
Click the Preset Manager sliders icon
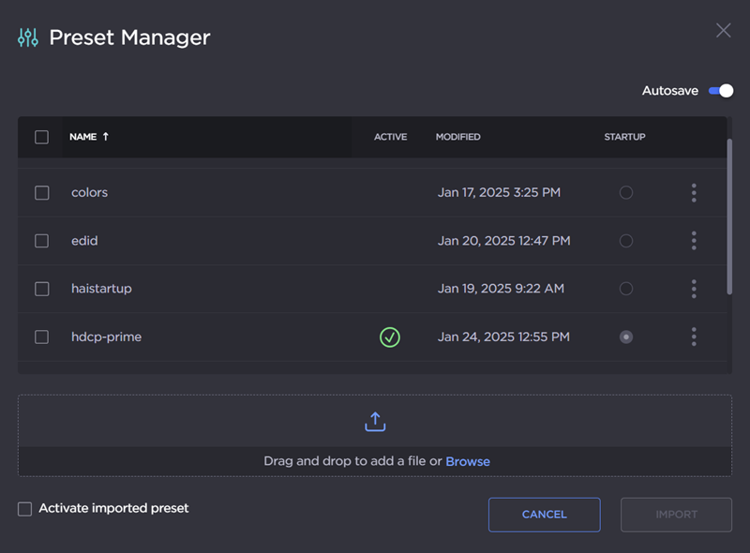click(28, 37)
